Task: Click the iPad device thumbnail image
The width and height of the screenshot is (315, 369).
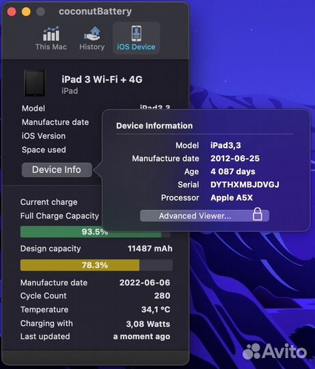Action: point(35,83)
